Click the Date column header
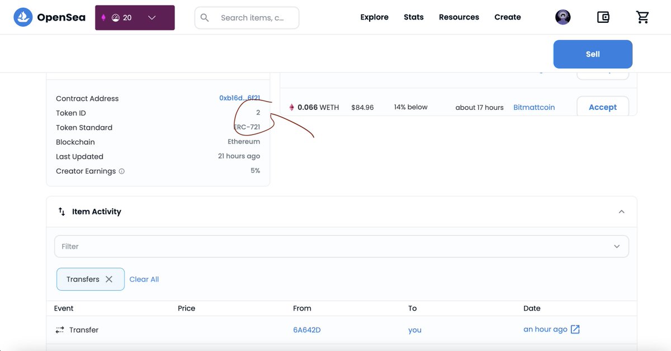Image resolution: width=671 pixels, height=351 pixels. 532,308
